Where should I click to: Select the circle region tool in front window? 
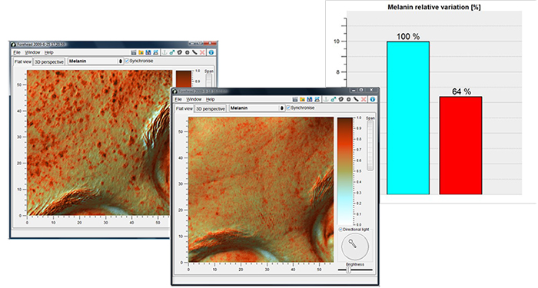(348, 99)
